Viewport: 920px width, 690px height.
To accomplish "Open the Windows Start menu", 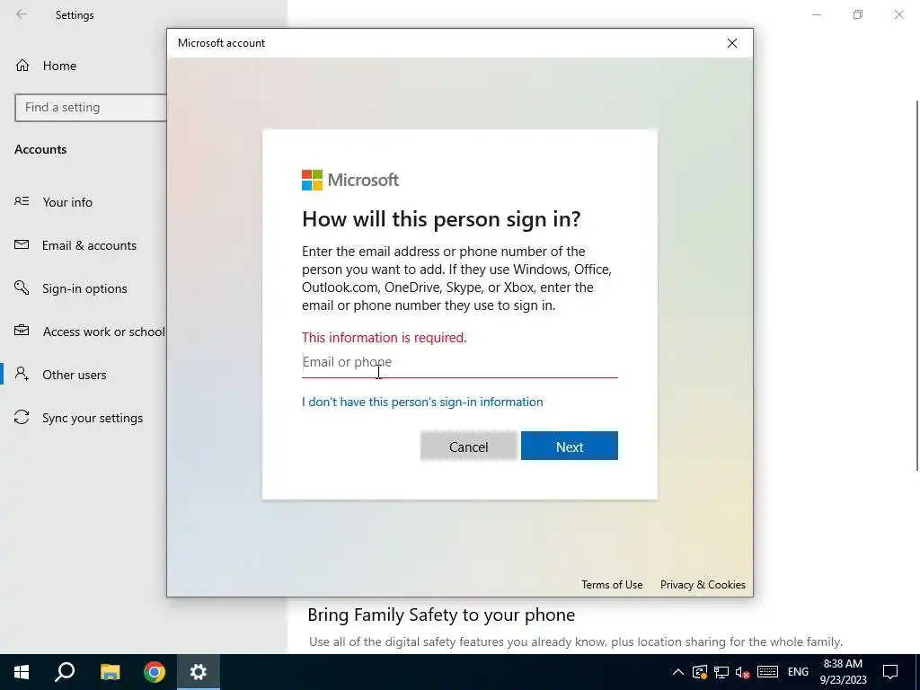I will 22,672.
